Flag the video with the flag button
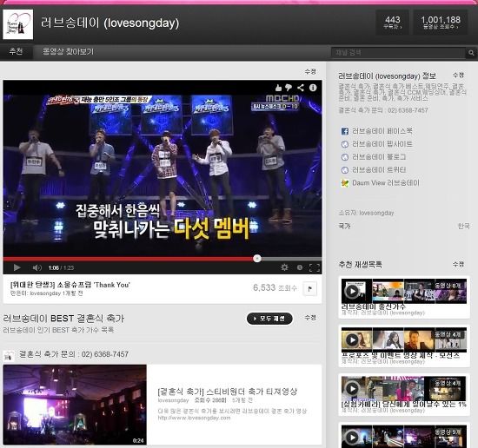Screen dimensions: 478x448 [x=310, y=289]
